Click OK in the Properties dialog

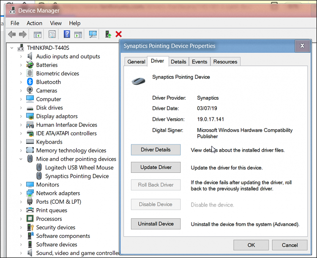click(251, 245)
